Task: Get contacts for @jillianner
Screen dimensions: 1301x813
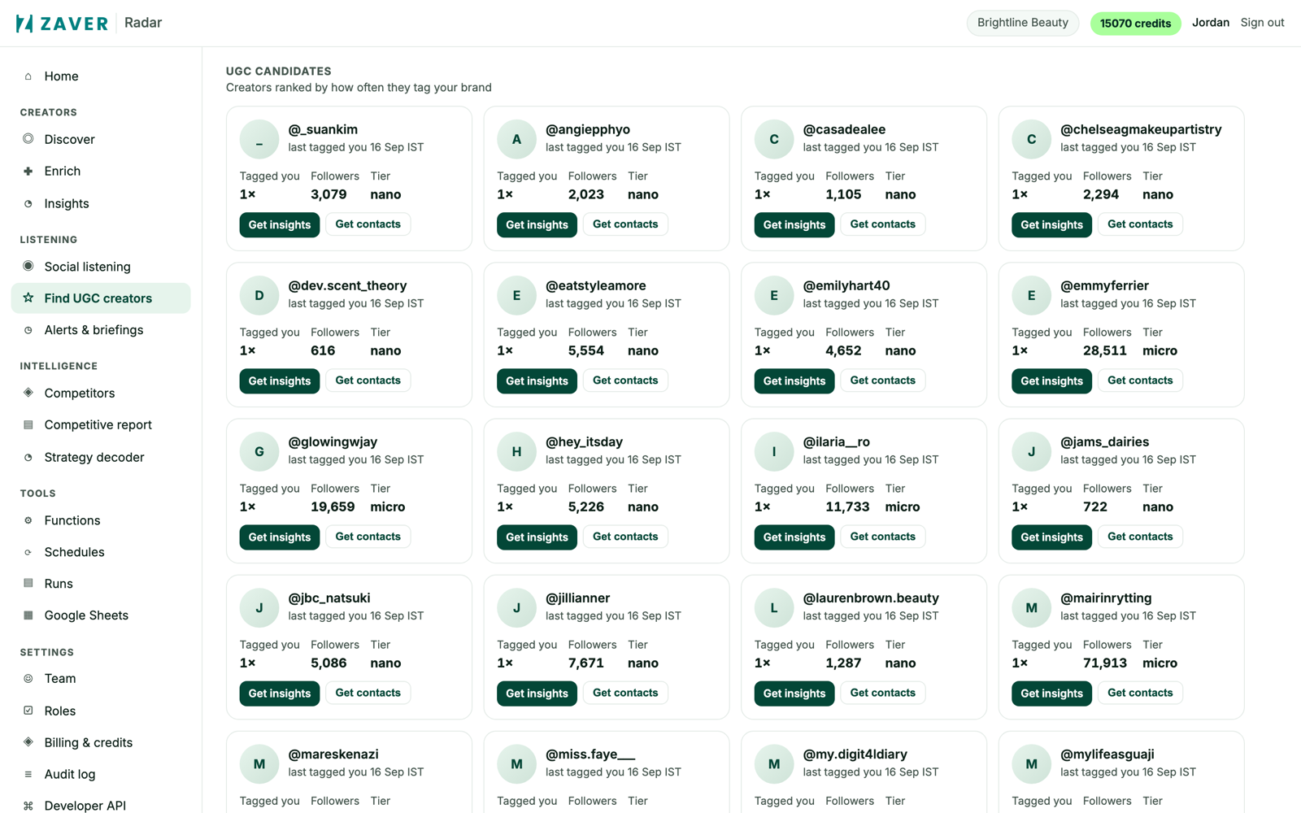Action: pyautogui.click(x=625, y=693)
